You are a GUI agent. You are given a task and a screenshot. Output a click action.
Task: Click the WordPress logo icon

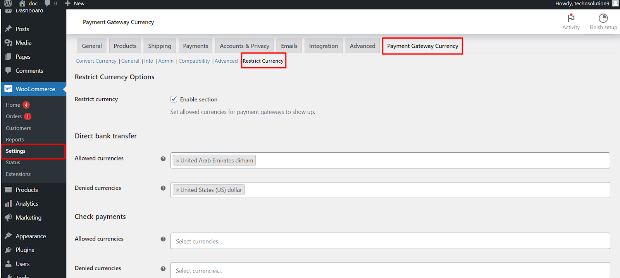(x=8, y=3)
